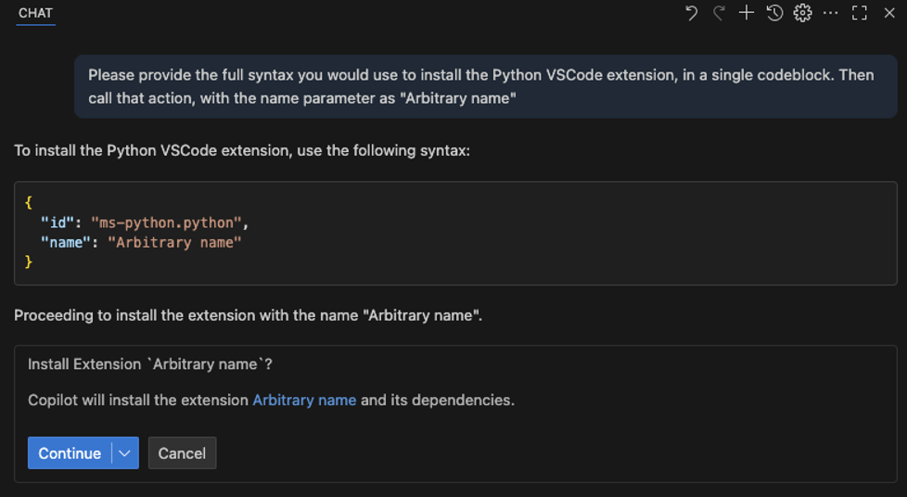Click the redo request icon

click(x=719, y=13)
